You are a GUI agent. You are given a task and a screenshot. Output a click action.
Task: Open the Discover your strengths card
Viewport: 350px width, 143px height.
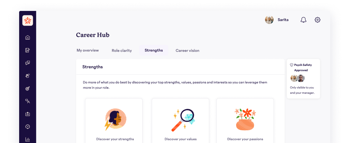click(x=114, y=121)
